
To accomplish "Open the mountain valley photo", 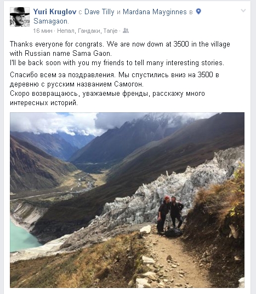I will [127, 200].
